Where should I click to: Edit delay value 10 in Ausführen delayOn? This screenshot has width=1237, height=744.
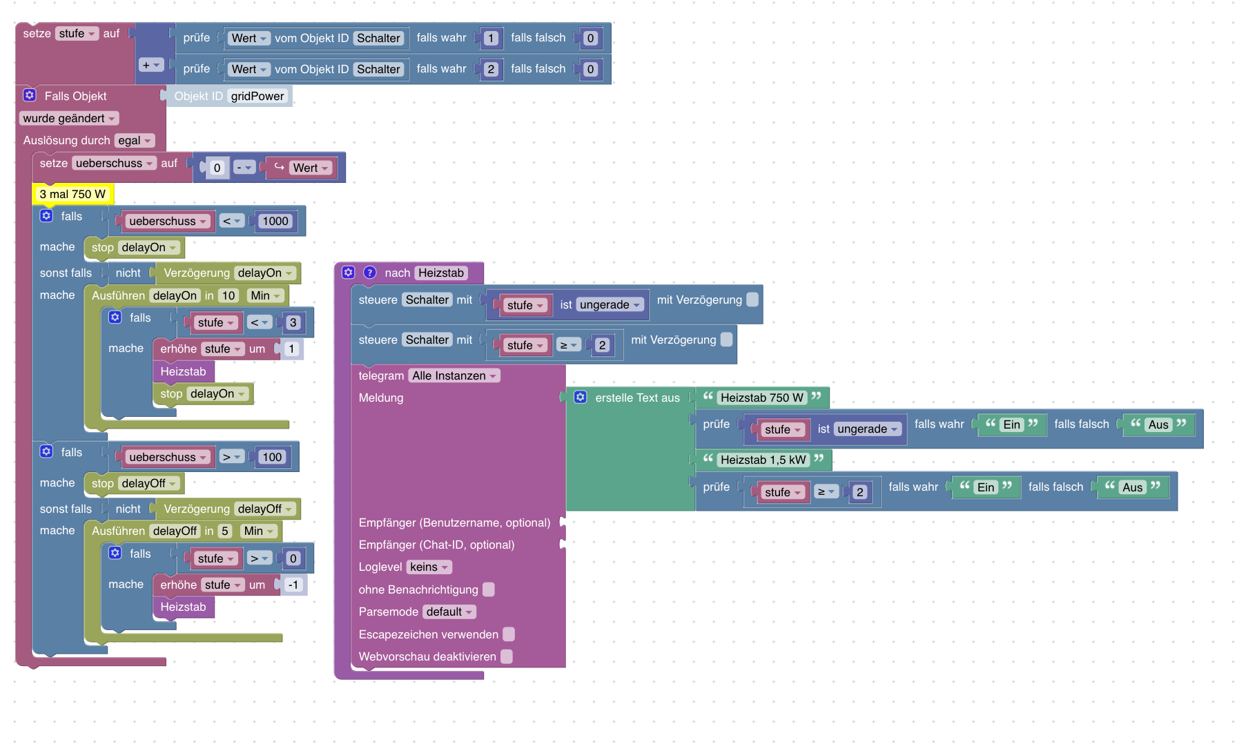228,295
